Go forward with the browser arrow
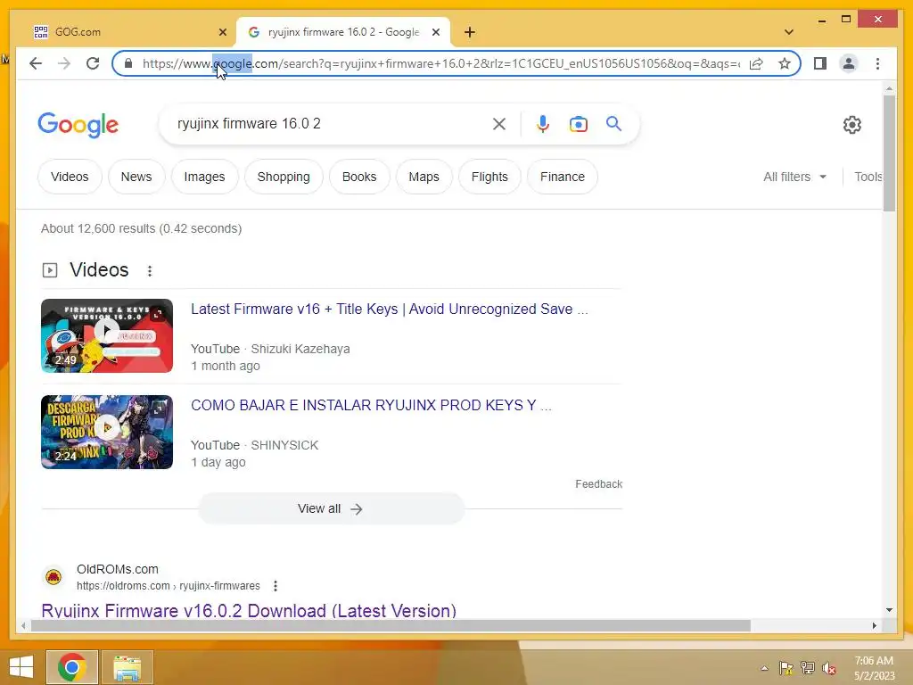Screen dimensions: 913x685 [x=64, y=63]
